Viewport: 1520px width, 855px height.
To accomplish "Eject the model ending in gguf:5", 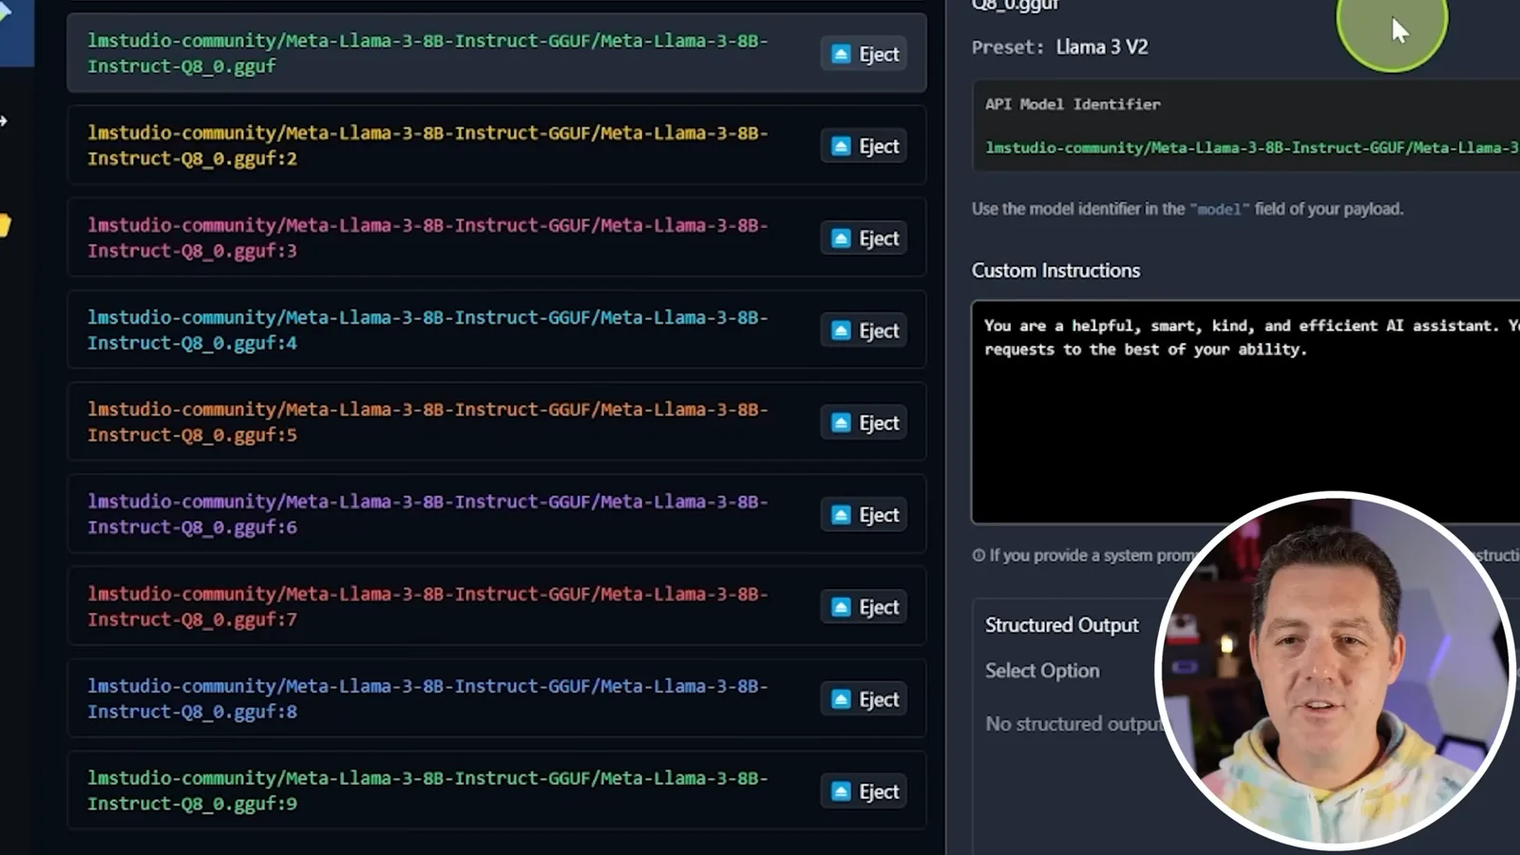I will (864, 423).
